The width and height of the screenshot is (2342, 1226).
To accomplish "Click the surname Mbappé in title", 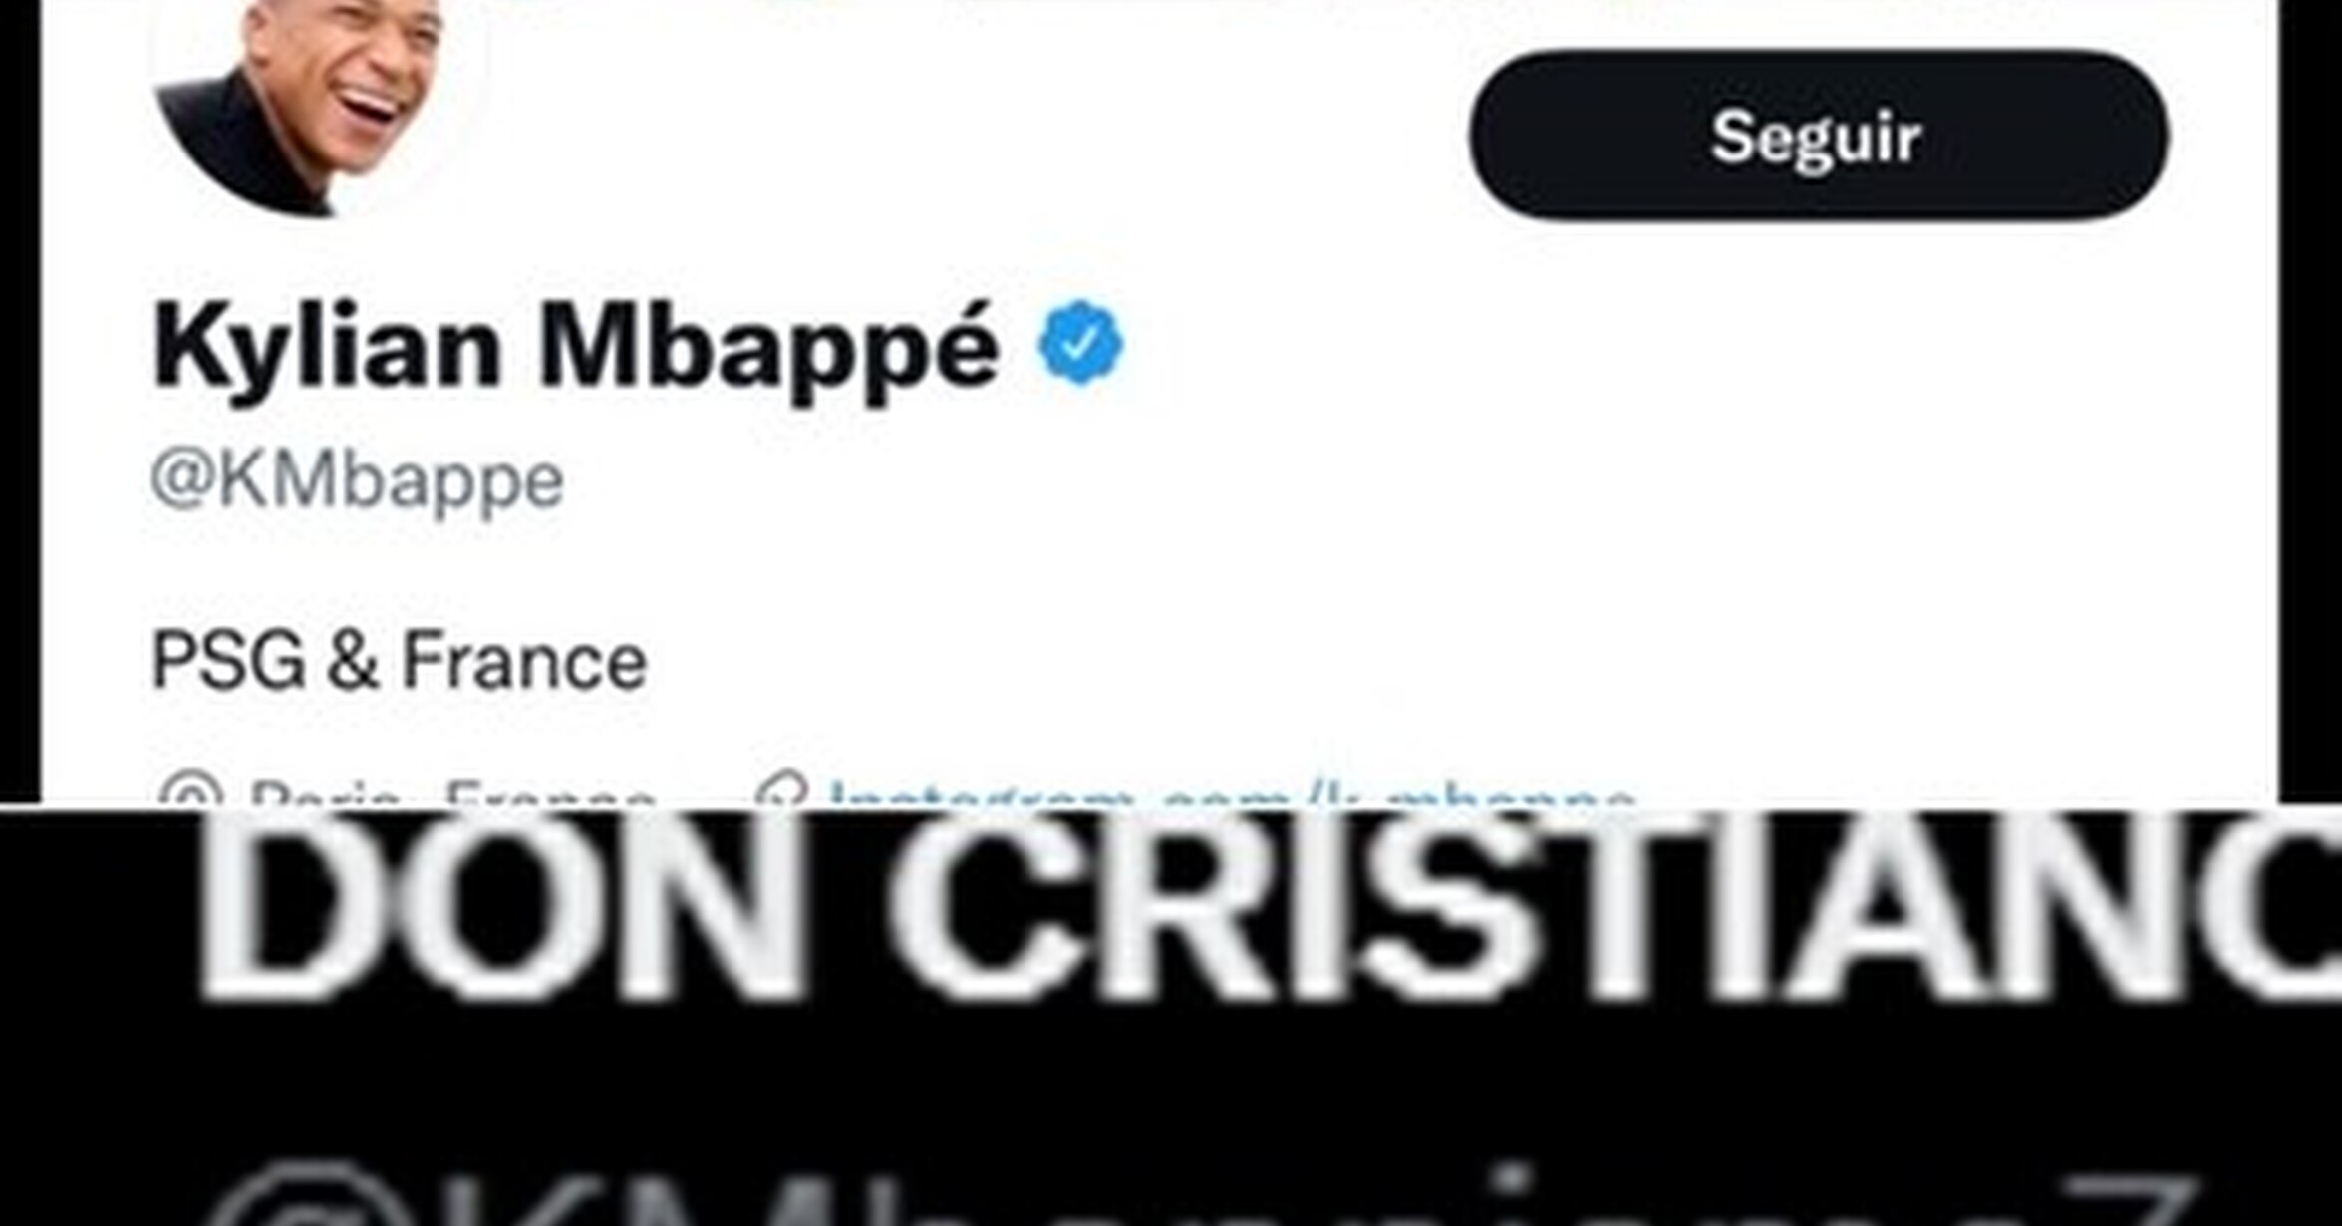I will point(768,347).
